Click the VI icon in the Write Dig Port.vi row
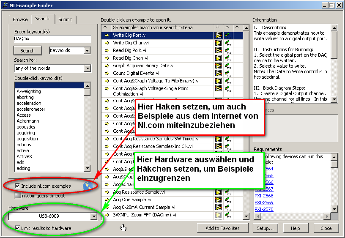345x238 pixels. pos(219,36)
